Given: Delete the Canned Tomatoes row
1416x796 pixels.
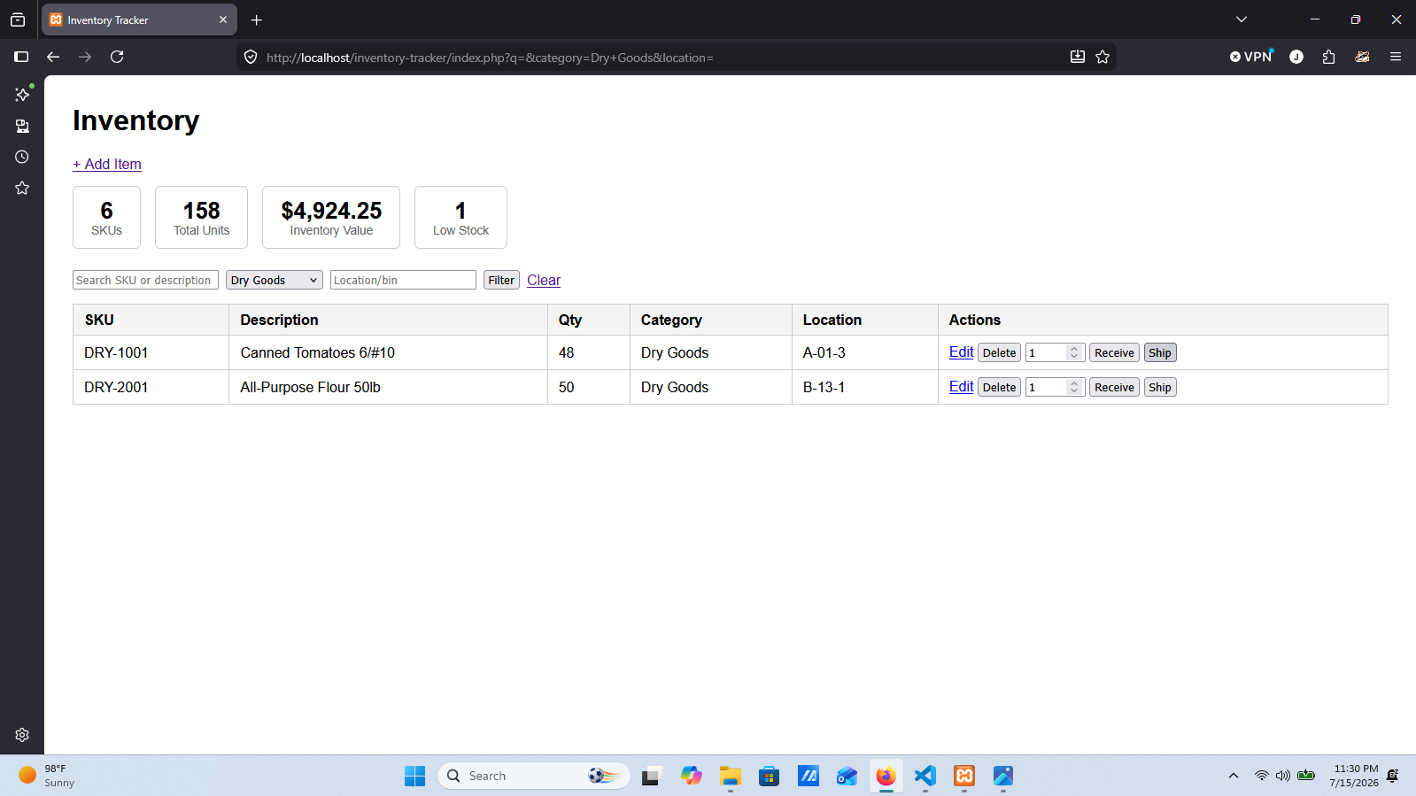Looking at the screenshot, I should click(x=999, y=352).
